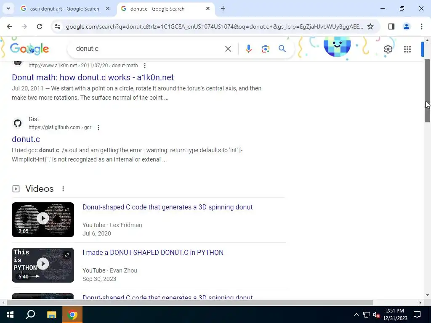Click the Google logo

tap(29, 49)
